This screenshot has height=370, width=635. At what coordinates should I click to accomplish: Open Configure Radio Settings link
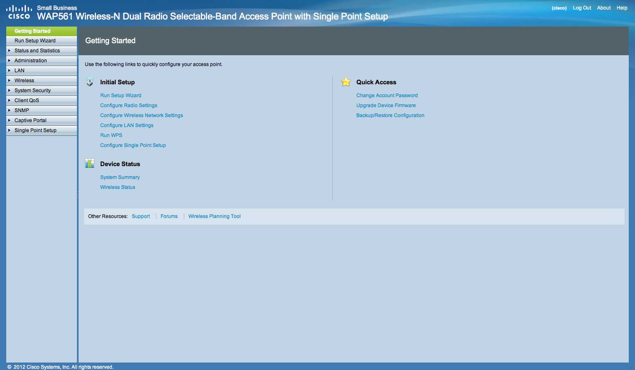click(x=128, y=105)
